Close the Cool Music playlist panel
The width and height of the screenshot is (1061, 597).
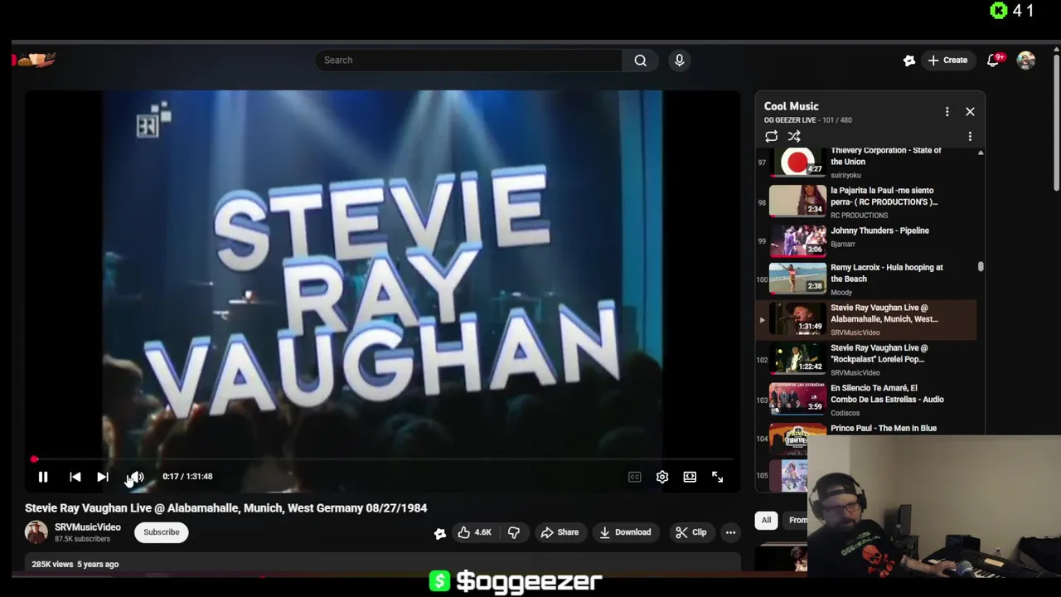click(x=970, y=111)
